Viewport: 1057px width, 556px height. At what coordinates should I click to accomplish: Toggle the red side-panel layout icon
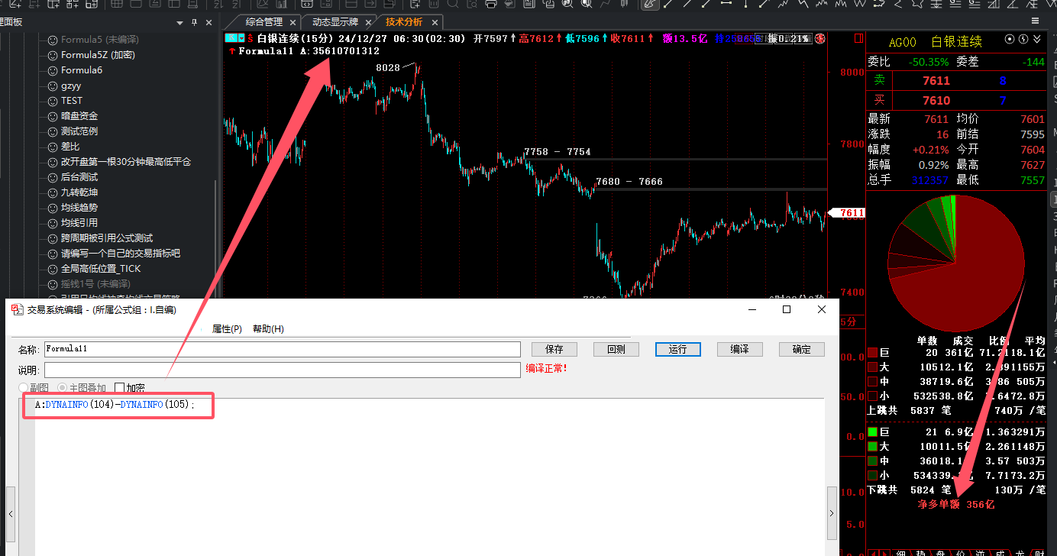pyautogui.click(x=858, y=38)
